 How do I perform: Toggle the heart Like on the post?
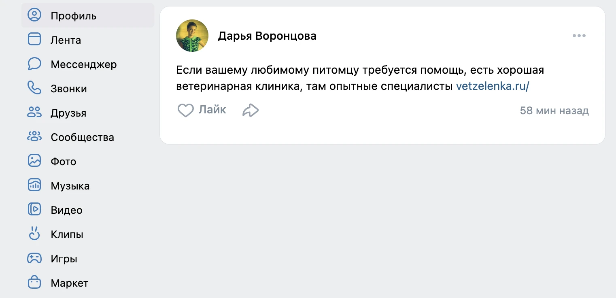coord(186,110)
